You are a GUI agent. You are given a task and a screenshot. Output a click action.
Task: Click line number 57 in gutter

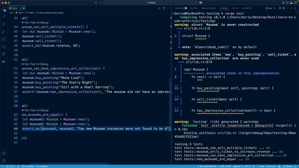(x=15, y=92)
